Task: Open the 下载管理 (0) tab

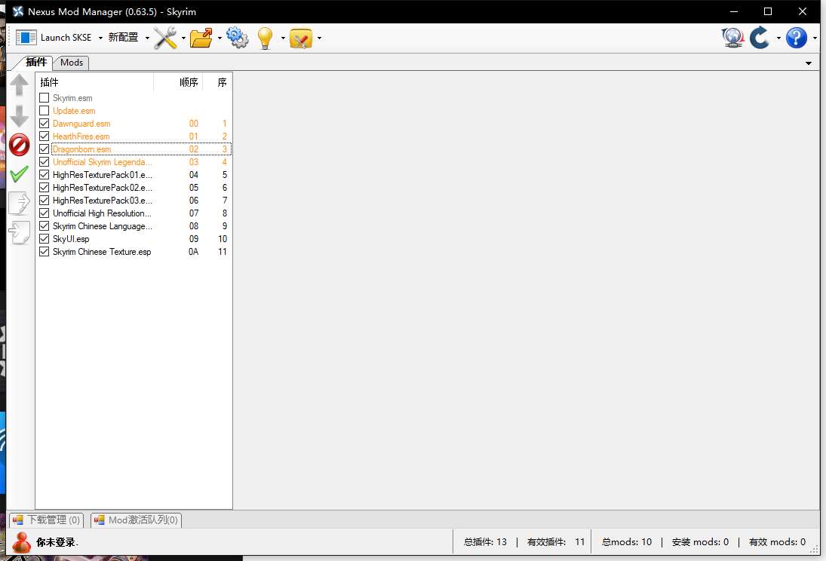Action: [x=46, y=520]
